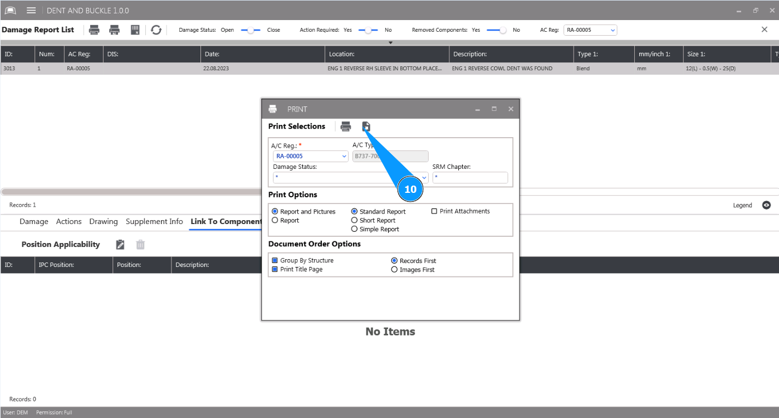This screenshot has width=779, height=418.
Task: Toggle the Removed Components Yes/No switch
Action: click(x=497, y=30)
